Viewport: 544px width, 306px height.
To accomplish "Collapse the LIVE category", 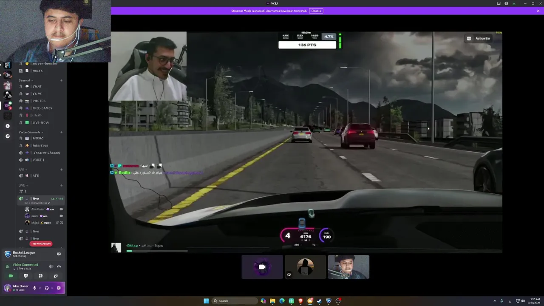I will click(x=23, y=185).
